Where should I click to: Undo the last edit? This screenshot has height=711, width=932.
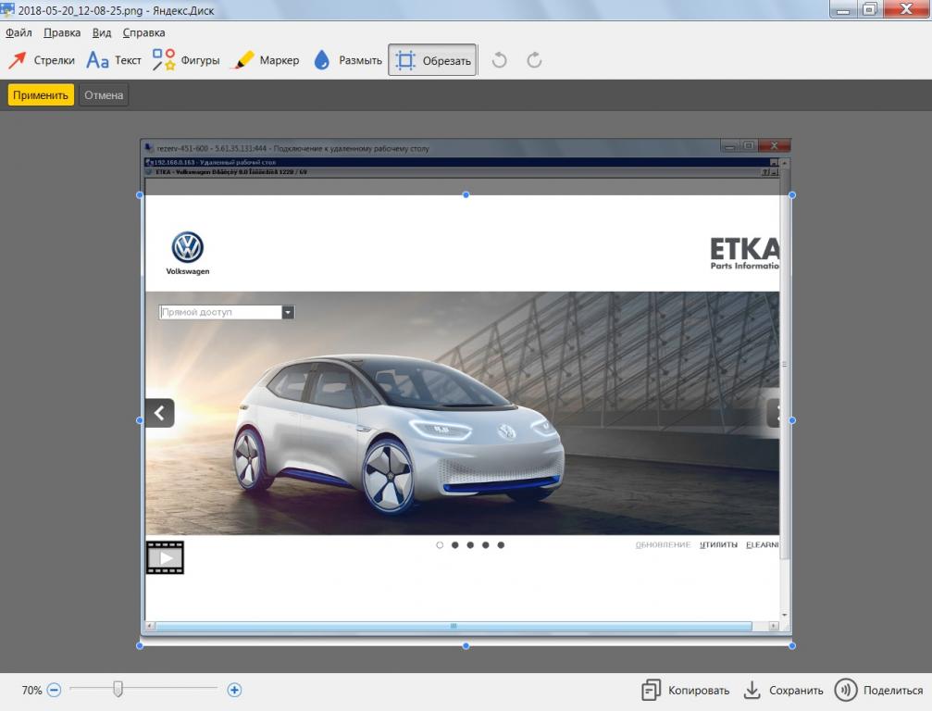[x=499, y=60]
